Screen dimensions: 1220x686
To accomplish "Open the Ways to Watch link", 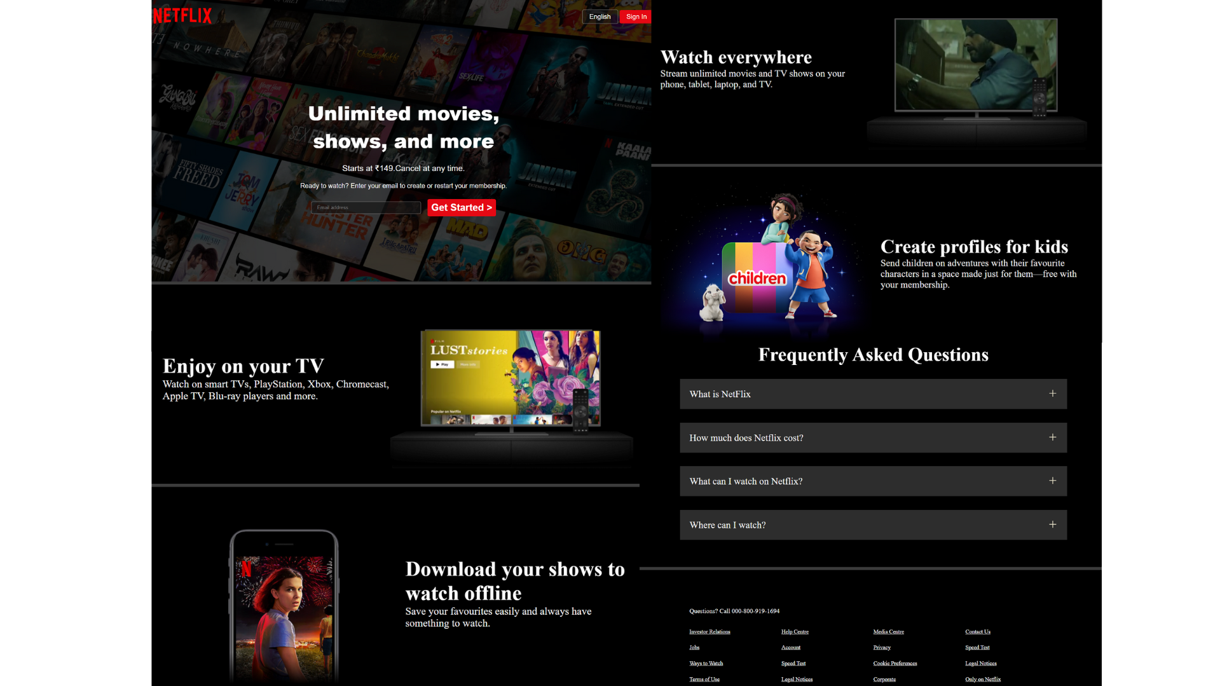I will (706, 663).
